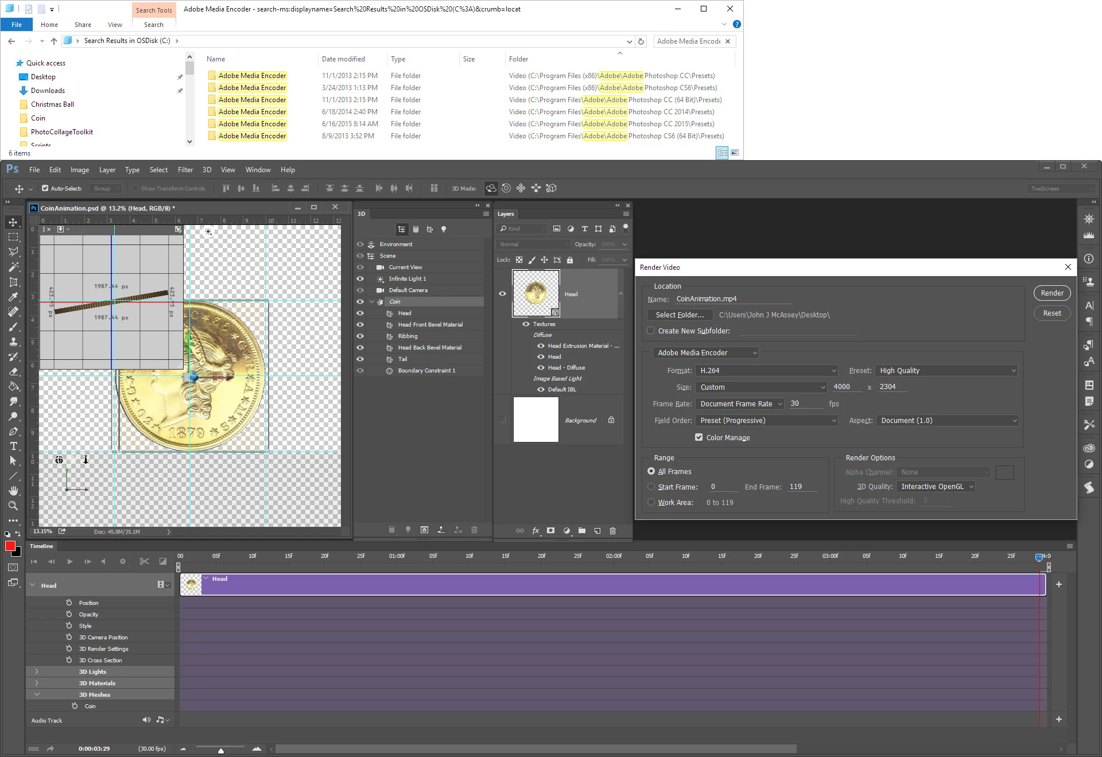Select the Move tool in toolbox
This screenshot has height=757, width=1102.
point(13,222)
